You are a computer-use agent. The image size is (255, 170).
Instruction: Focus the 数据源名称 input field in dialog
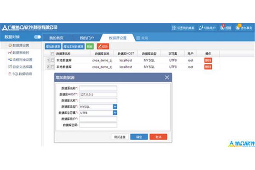(x=98, y=88)
